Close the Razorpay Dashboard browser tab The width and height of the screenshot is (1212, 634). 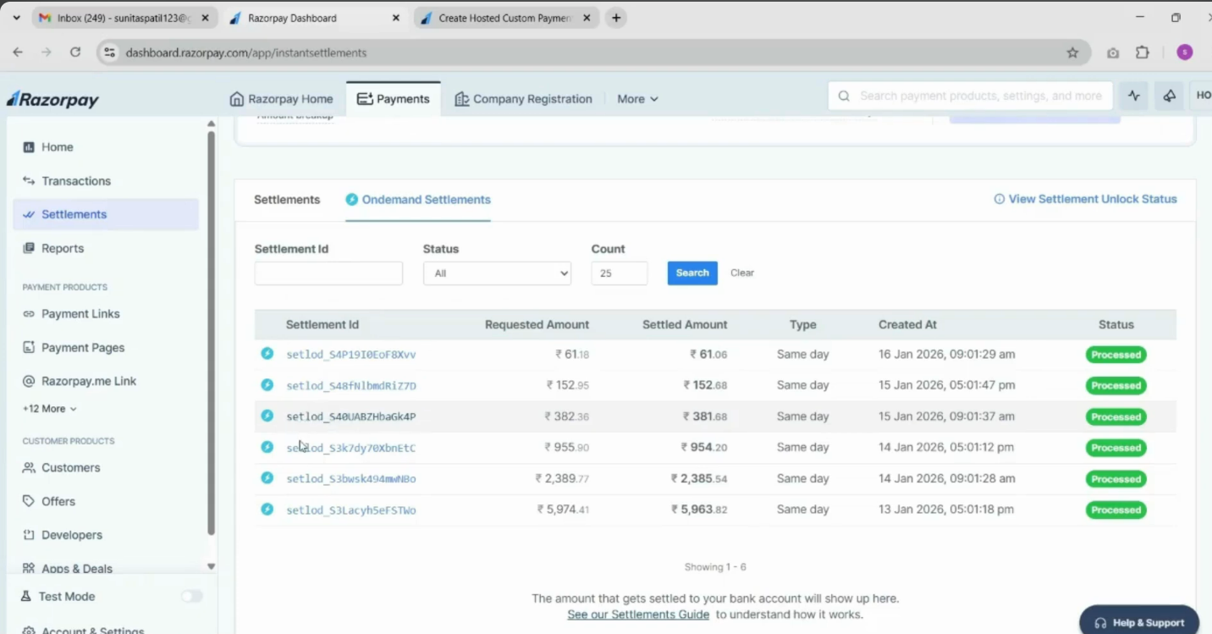[395, 18]
